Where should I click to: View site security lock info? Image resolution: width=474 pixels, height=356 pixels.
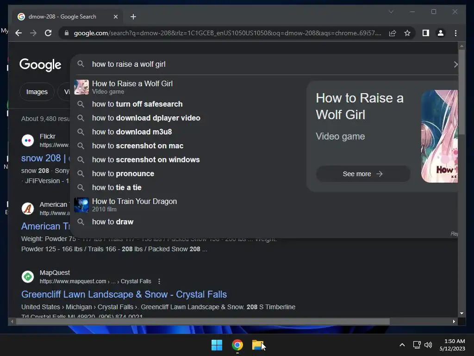pyautogui.click(x=67, y=33)
